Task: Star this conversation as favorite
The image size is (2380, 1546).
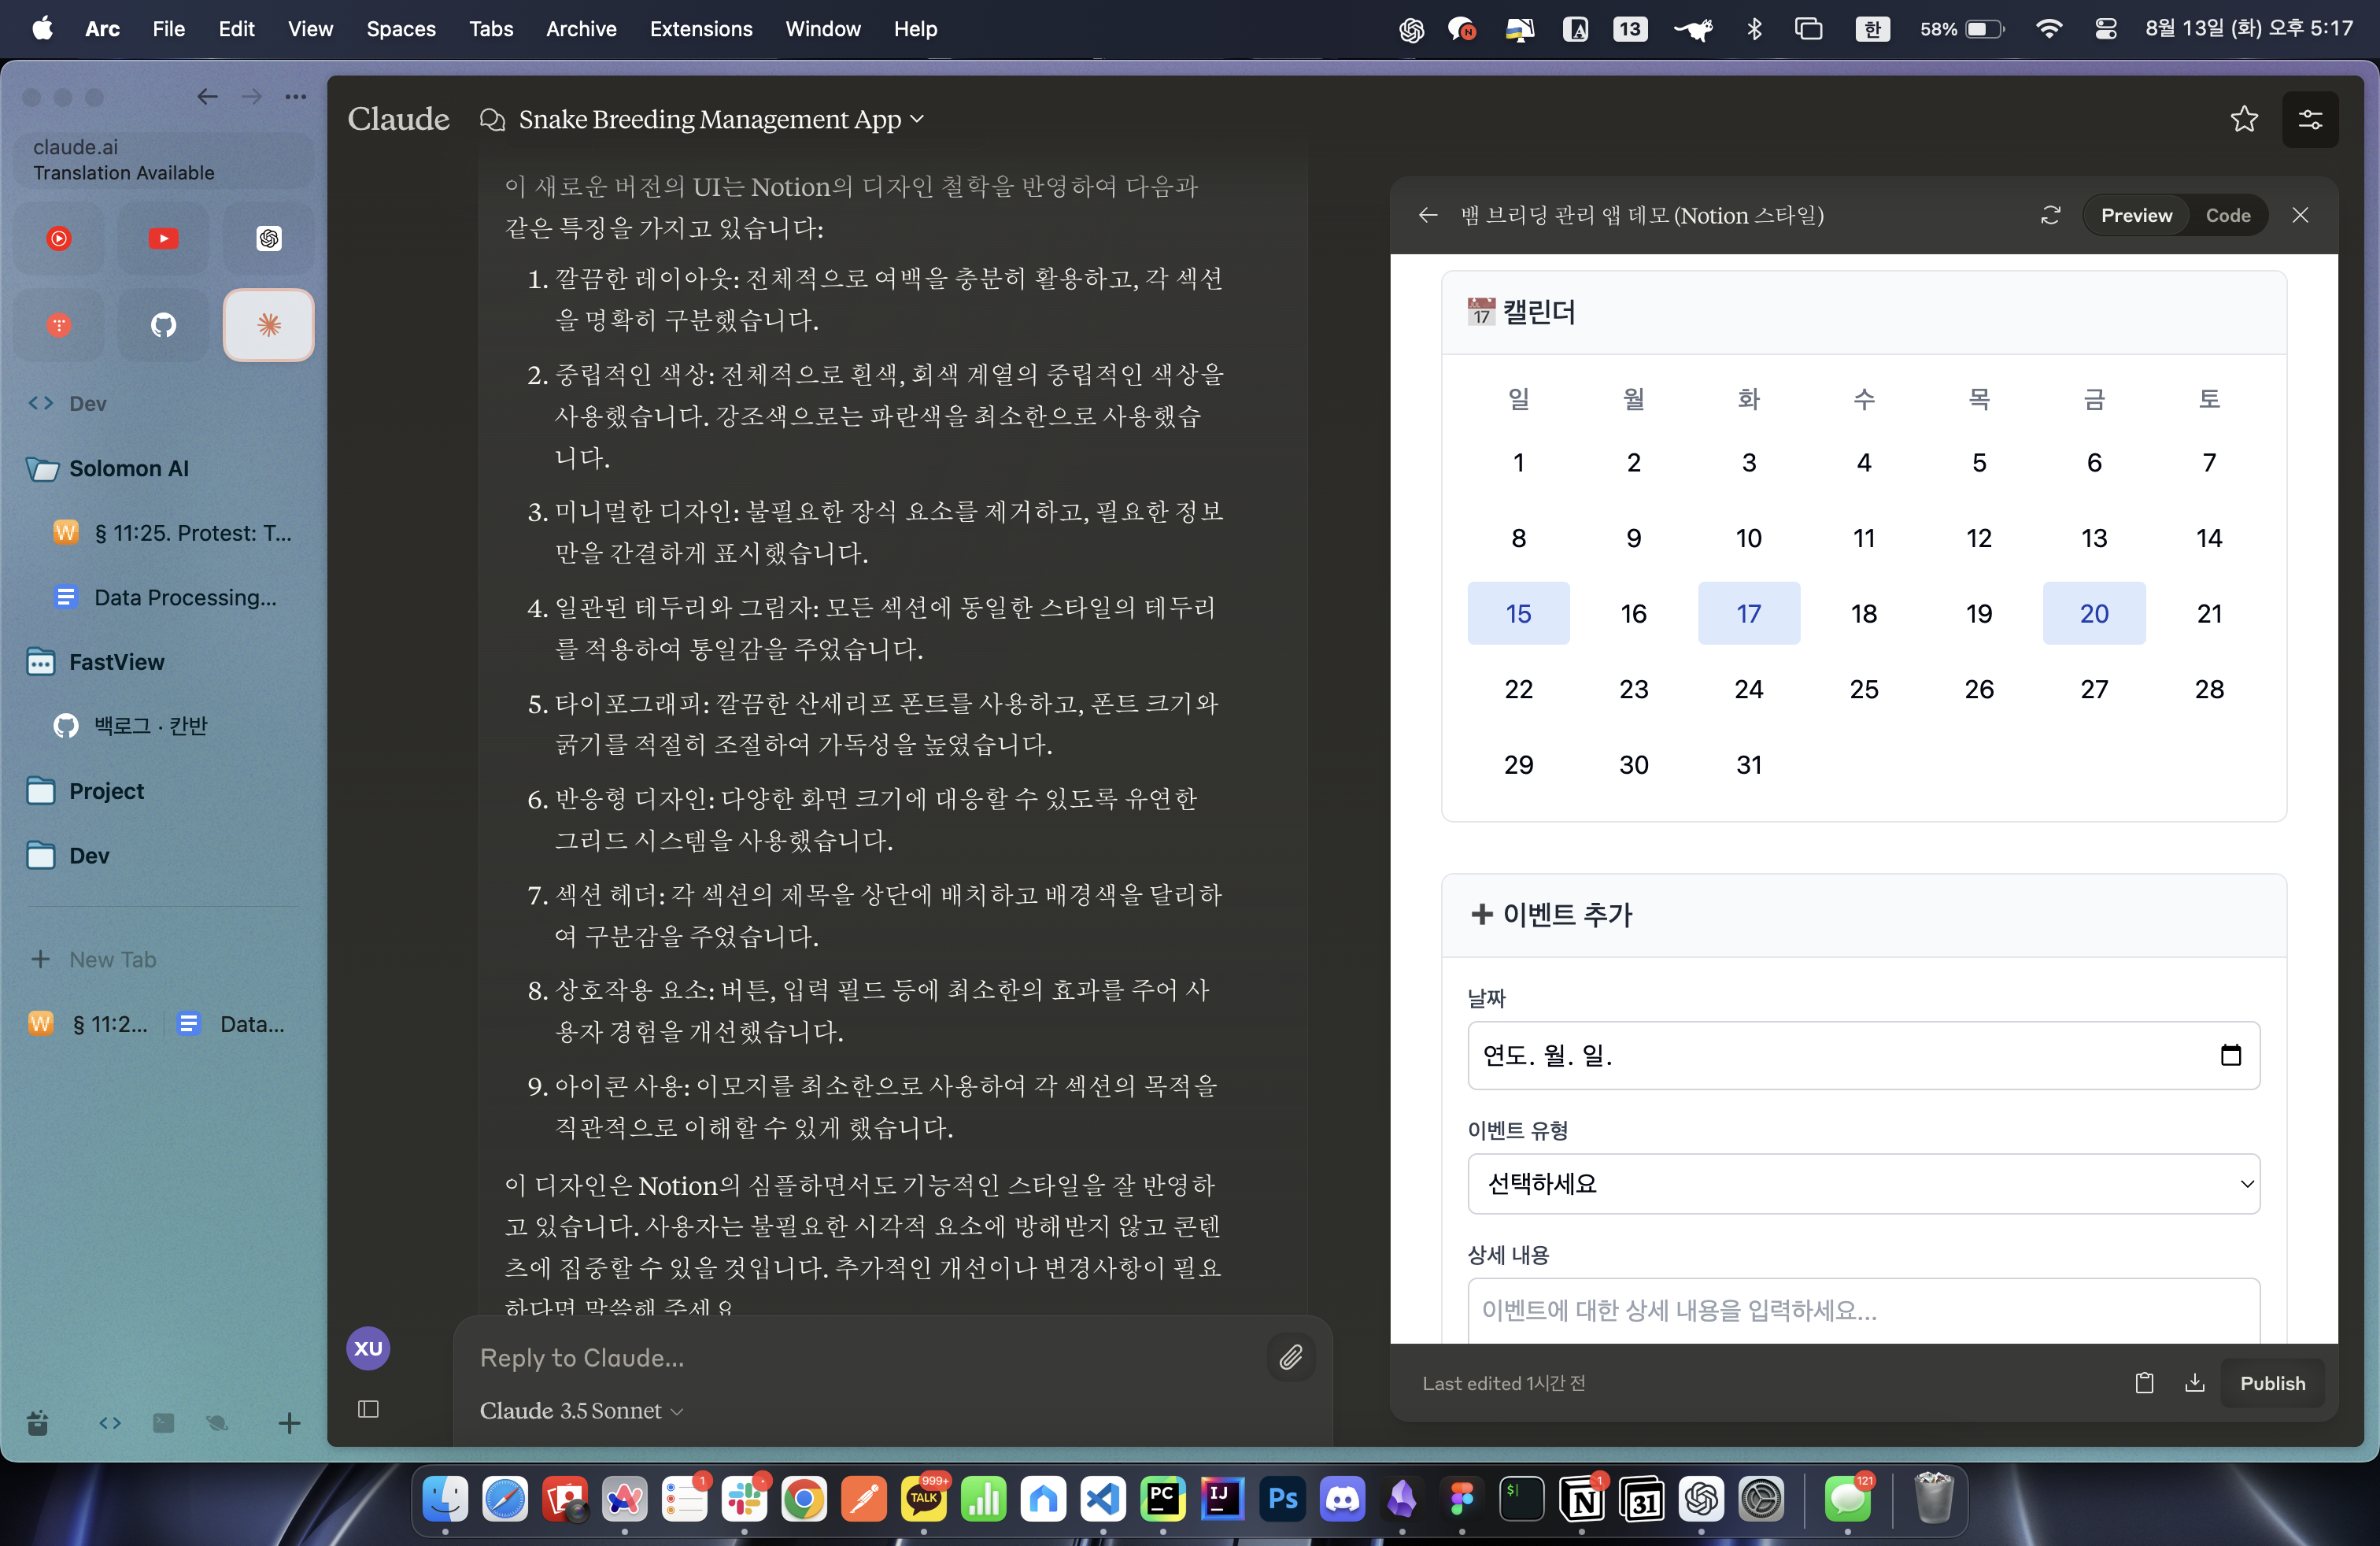Action: 2244,119
